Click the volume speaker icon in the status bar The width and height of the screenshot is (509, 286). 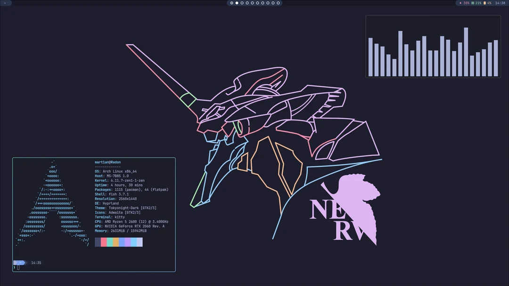pyautogui.click(x=460, y=3)
